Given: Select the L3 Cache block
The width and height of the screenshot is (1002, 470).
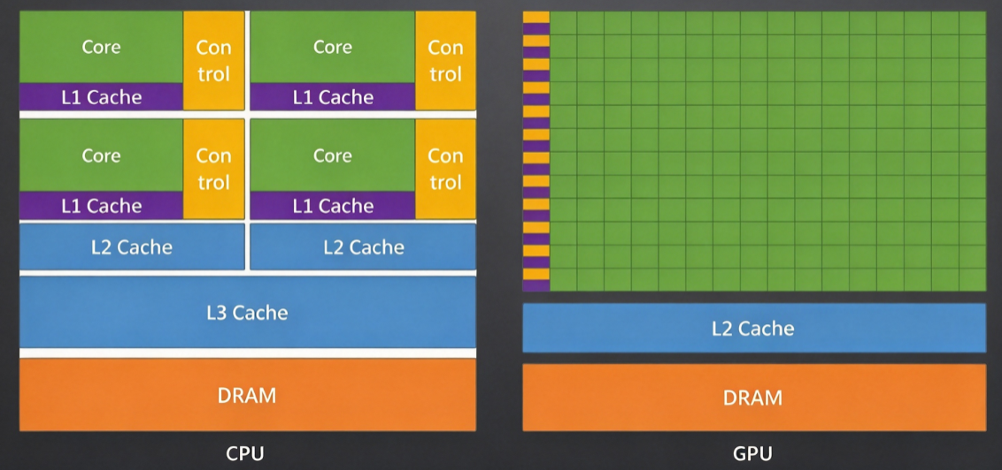Looking at the screenshot, I should point(248,312).
